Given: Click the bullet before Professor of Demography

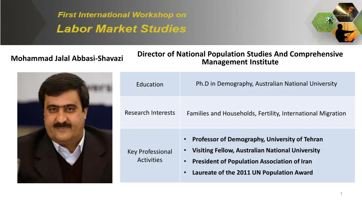Looking at the screenshot, I should click(x=185, y=139).
